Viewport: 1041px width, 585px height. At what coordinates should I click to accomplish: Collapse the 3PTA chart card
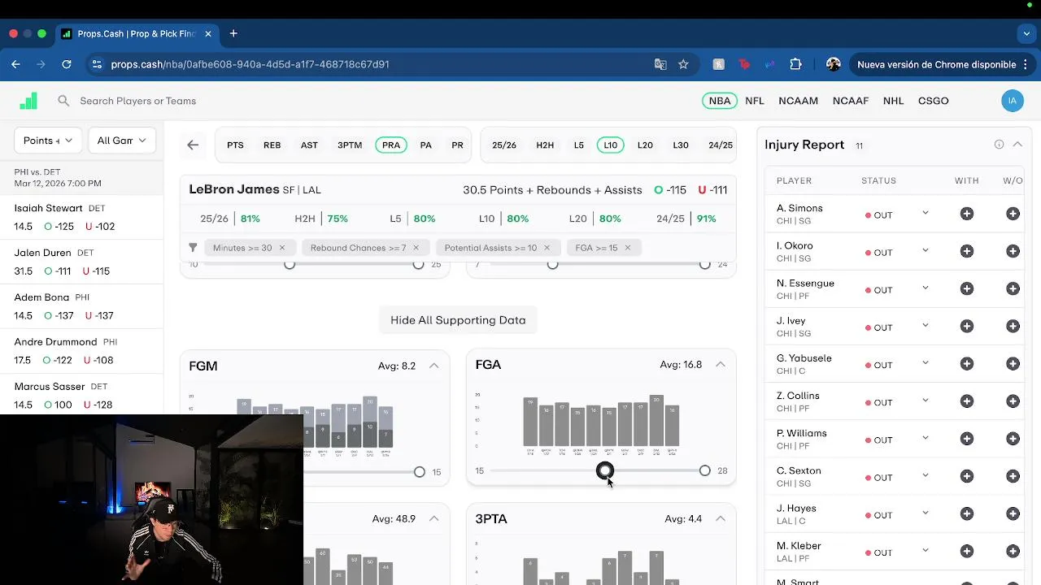tap(721, 518)
